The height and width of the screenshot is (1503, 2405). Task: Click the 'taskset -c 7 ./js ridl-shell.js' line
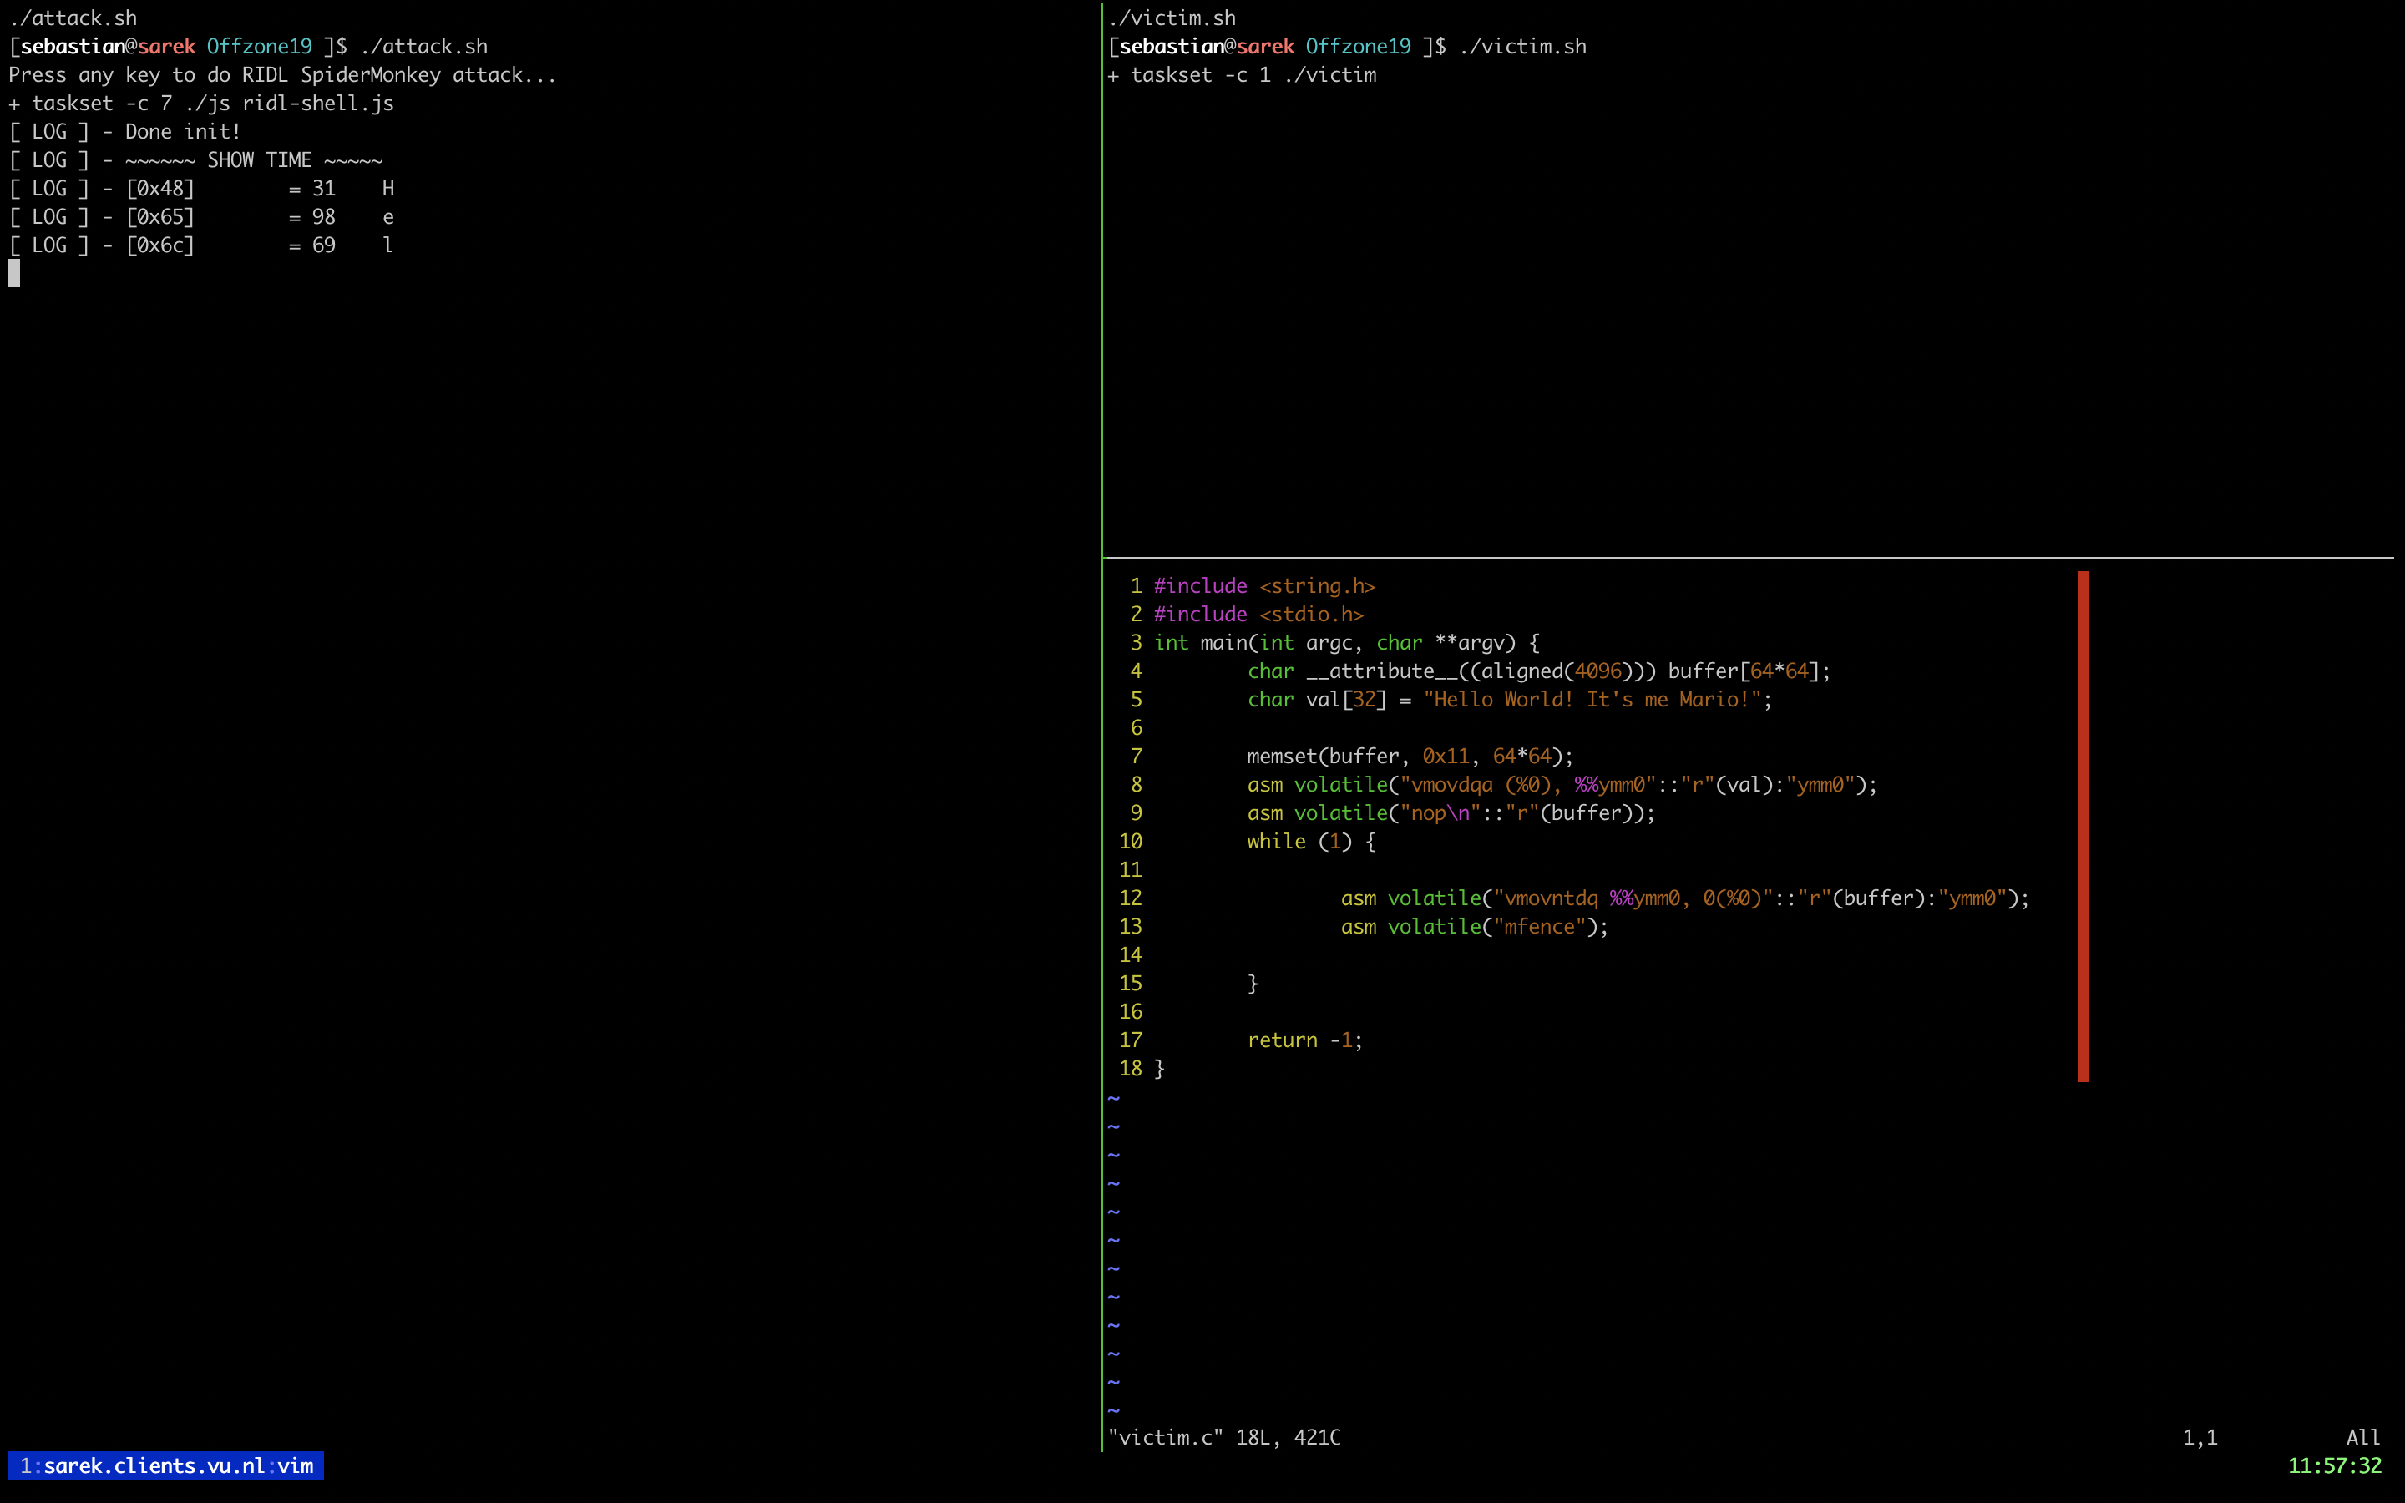(200, 104)
